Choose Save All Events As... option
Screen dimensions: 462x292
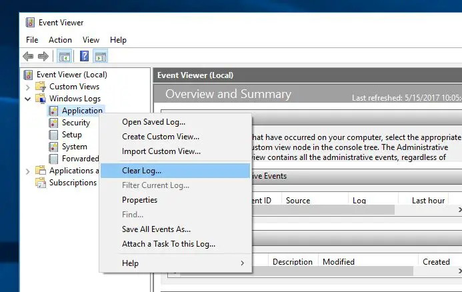click(156, 229)
